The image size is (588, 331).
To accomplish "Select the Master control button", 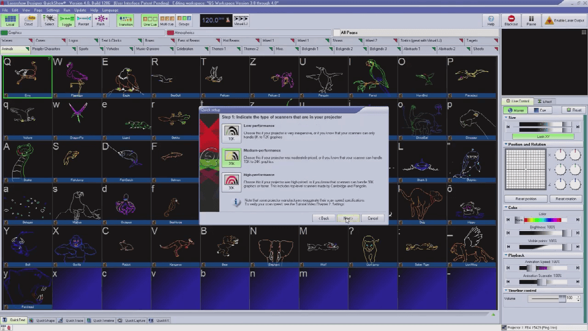I will 516,110.
